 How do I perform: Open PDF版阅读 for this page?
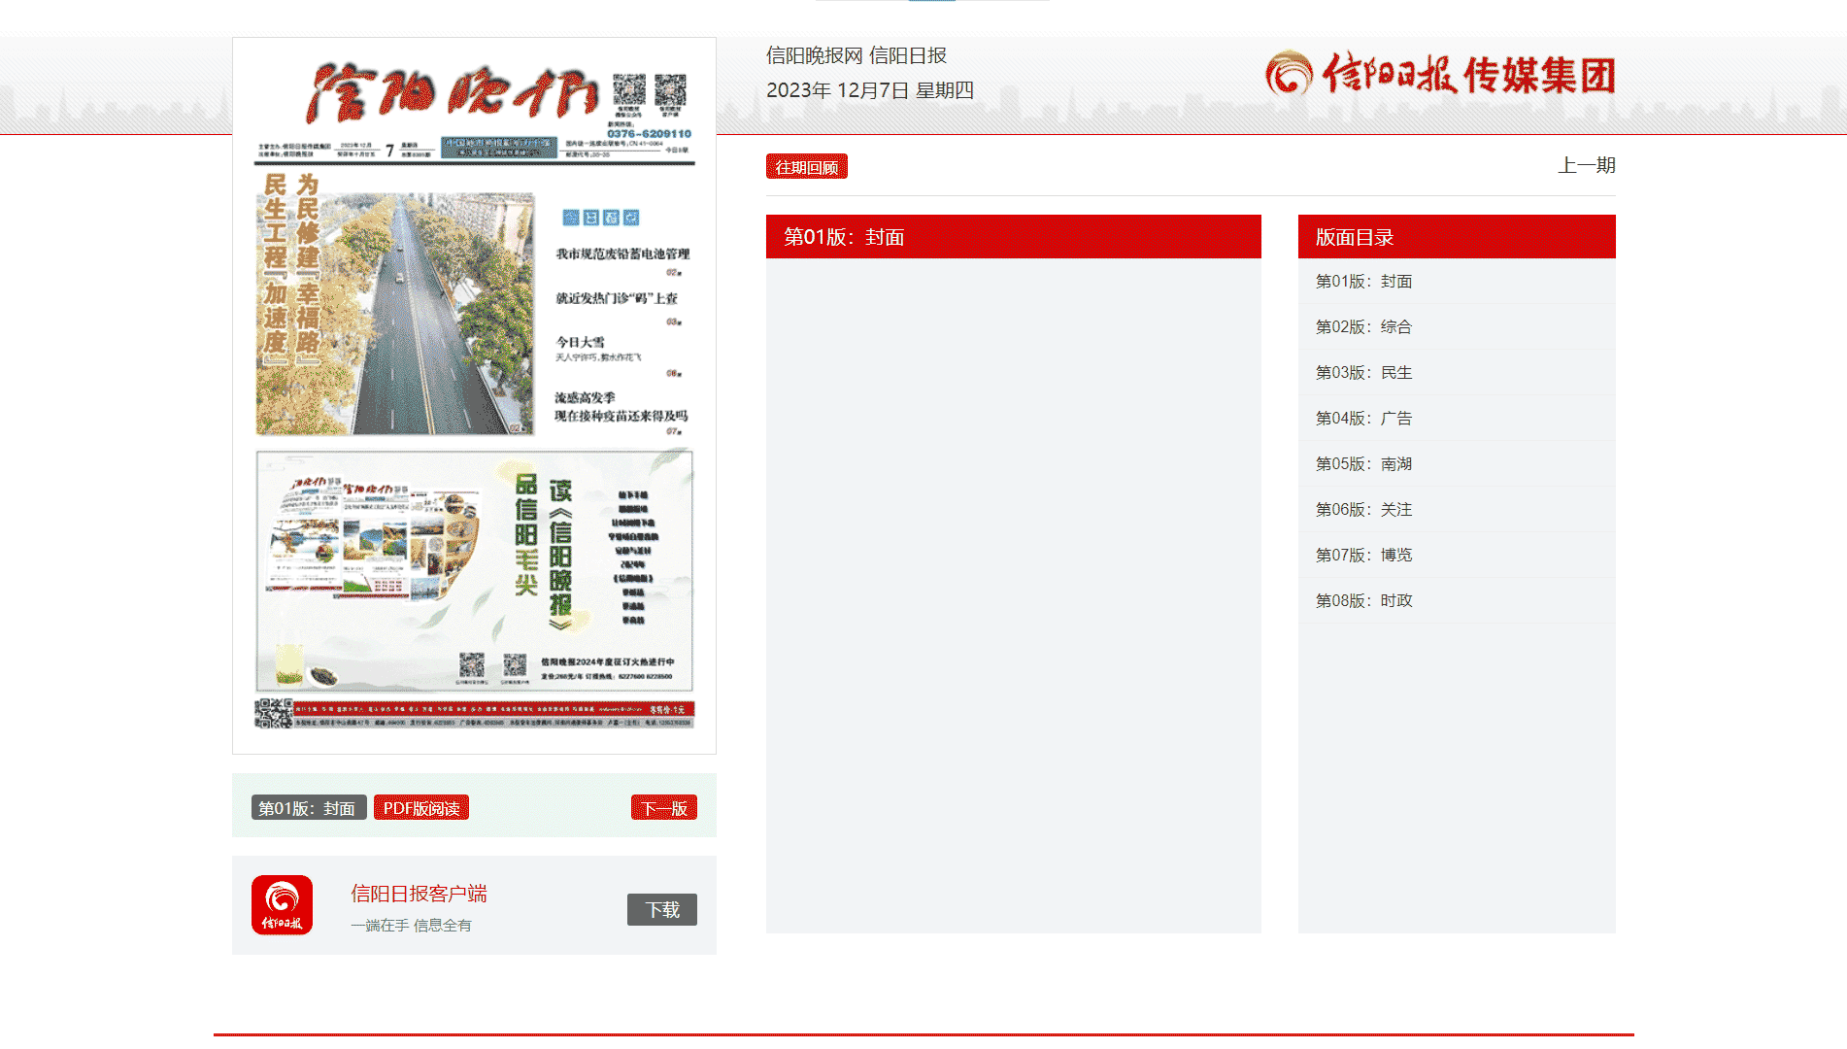(x=421, y=808)
